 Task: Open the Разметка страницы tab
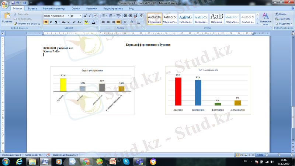click(x=55, y=8)
